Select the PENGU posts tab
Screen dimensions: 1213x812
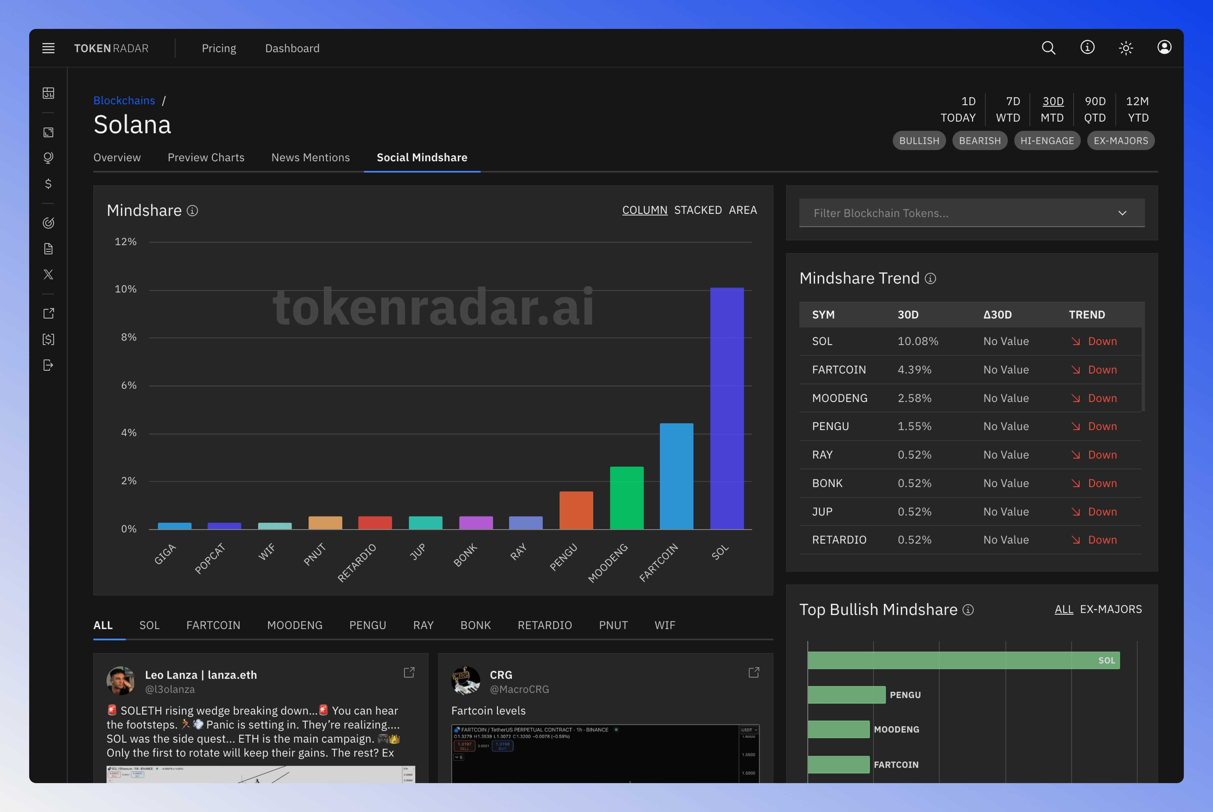point(367,625)
